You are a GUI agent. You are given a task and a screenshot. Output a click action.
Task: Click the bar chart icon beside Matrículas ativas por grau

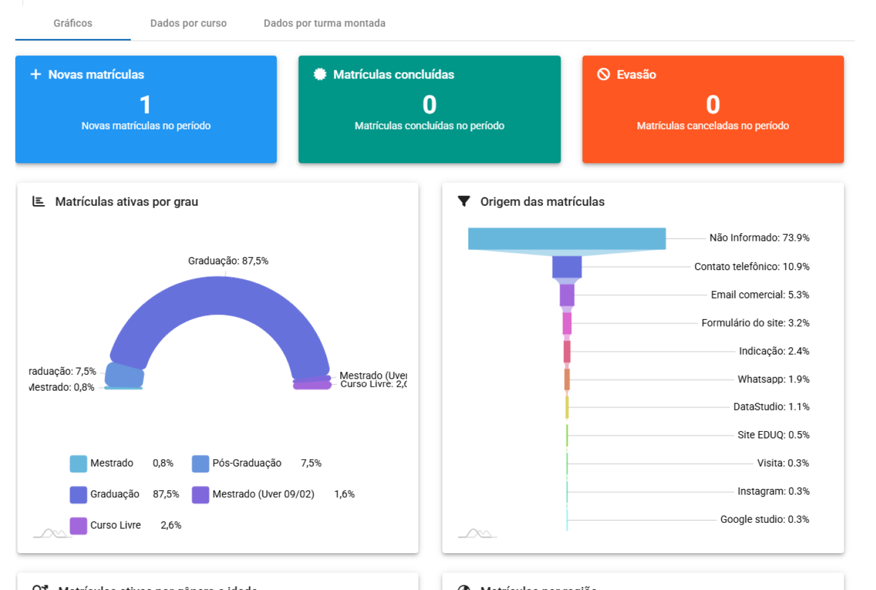pos(38,201)
